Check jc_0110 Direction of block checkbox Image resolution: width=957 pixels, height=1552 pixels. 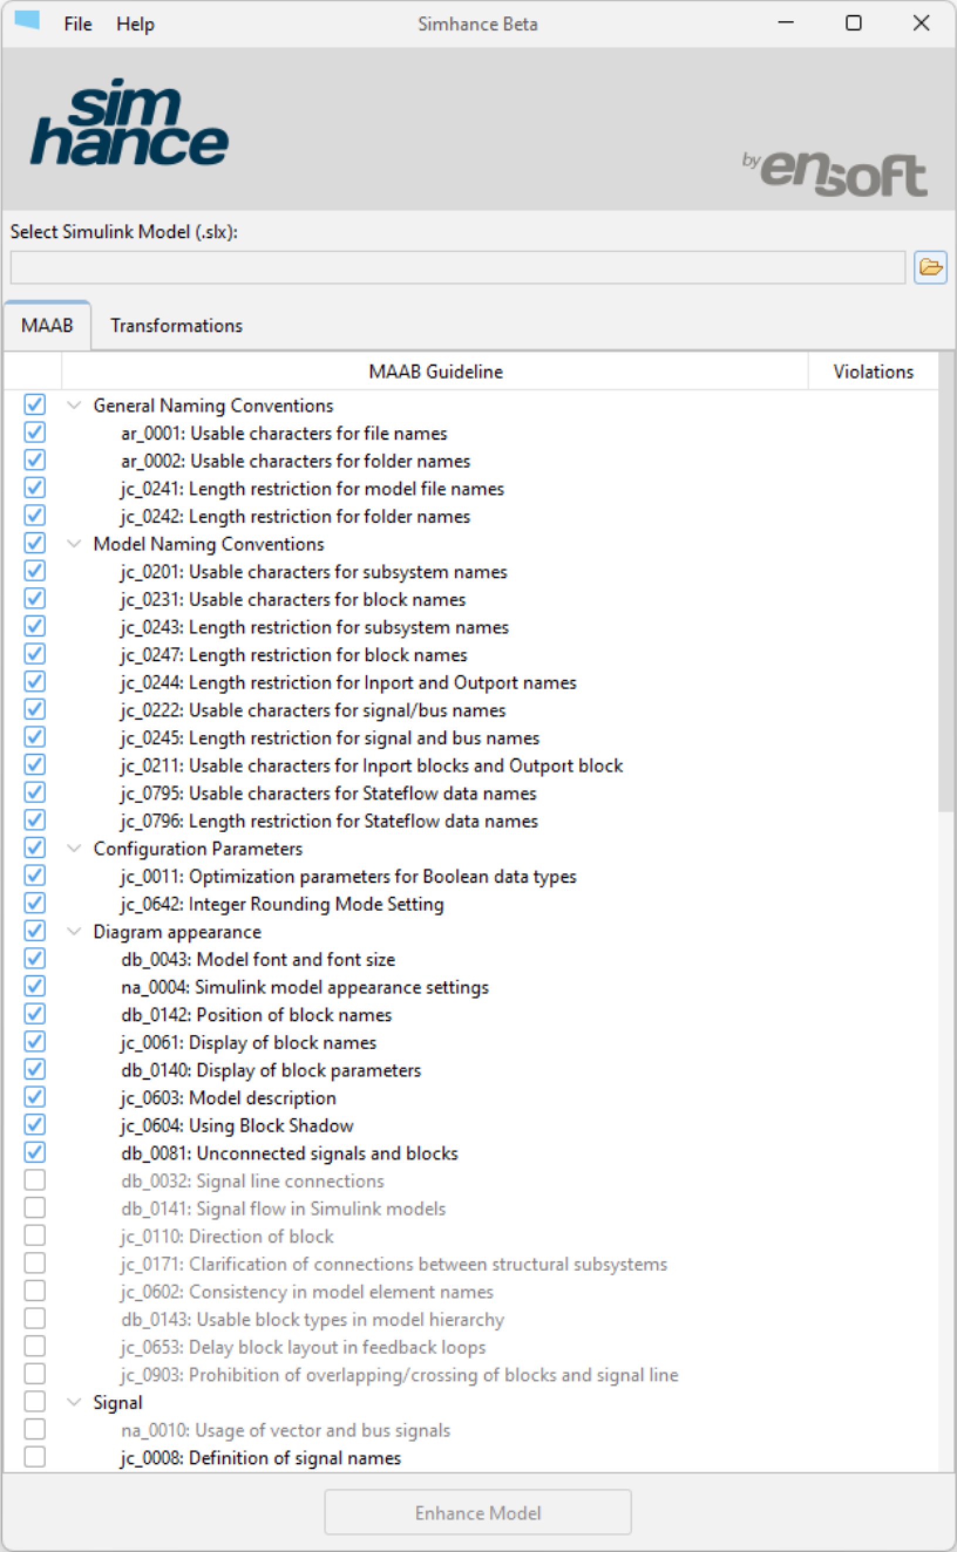[35, 1236]
